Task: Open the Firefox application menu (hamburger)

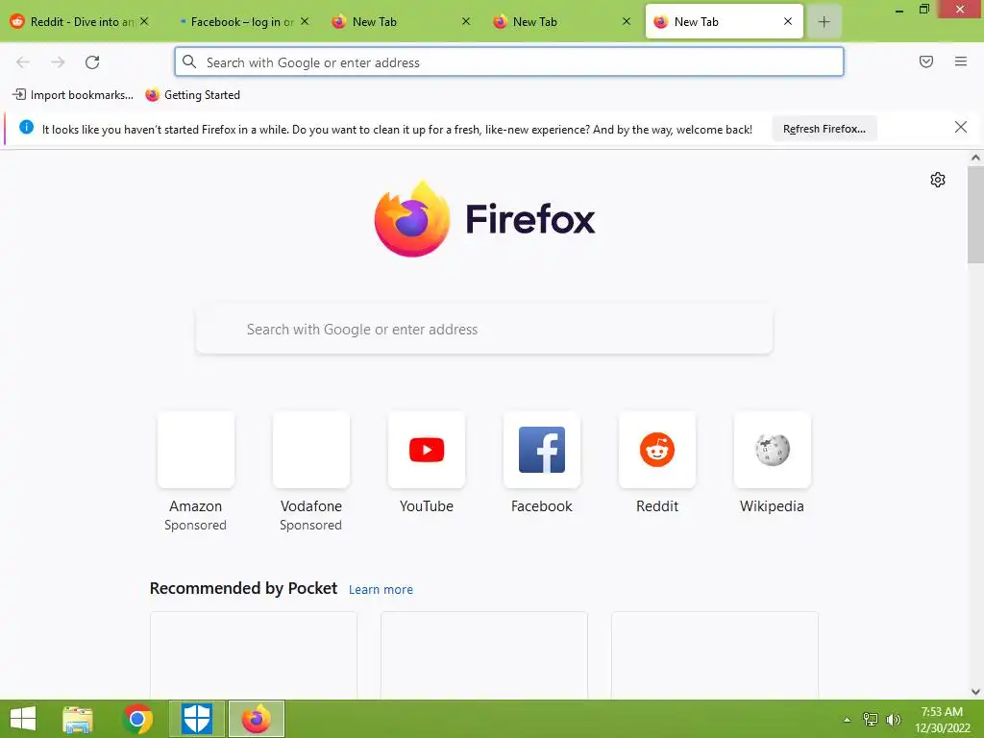Action: click(961, 61)
